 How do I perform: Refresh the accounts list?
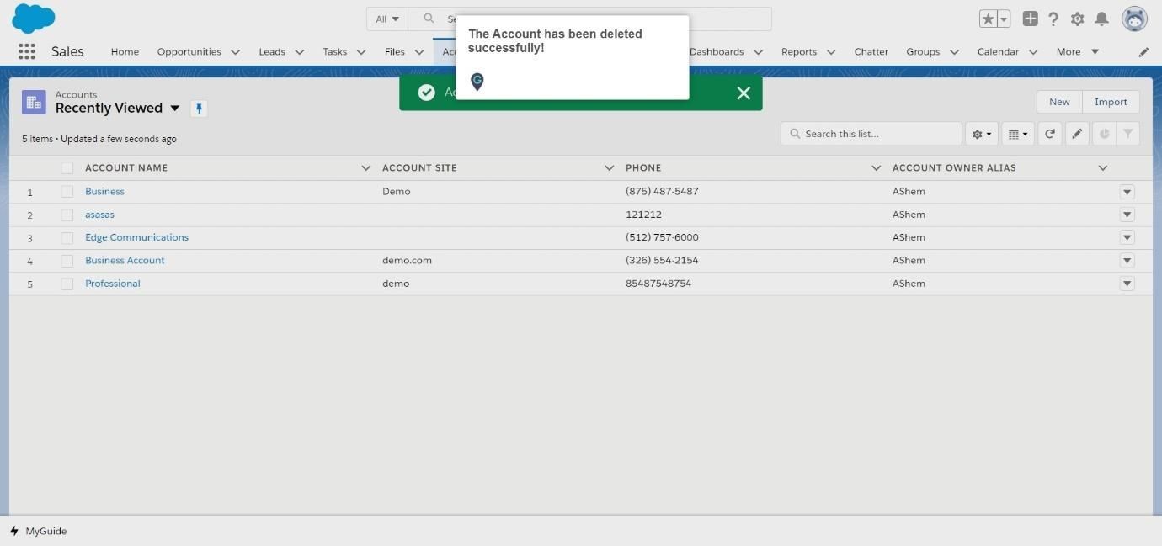tap(1050, 134)
